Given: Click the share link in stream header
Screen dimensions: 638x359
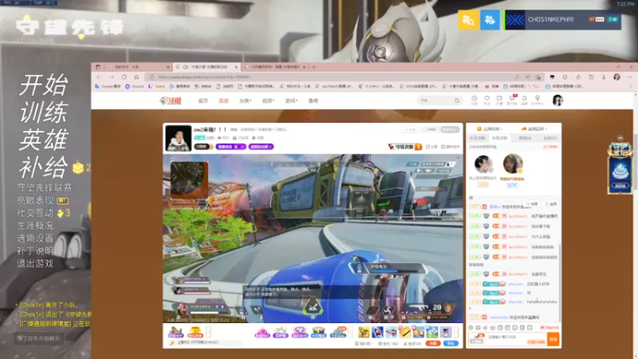Looking at the screenshot, I should (431, 147).
